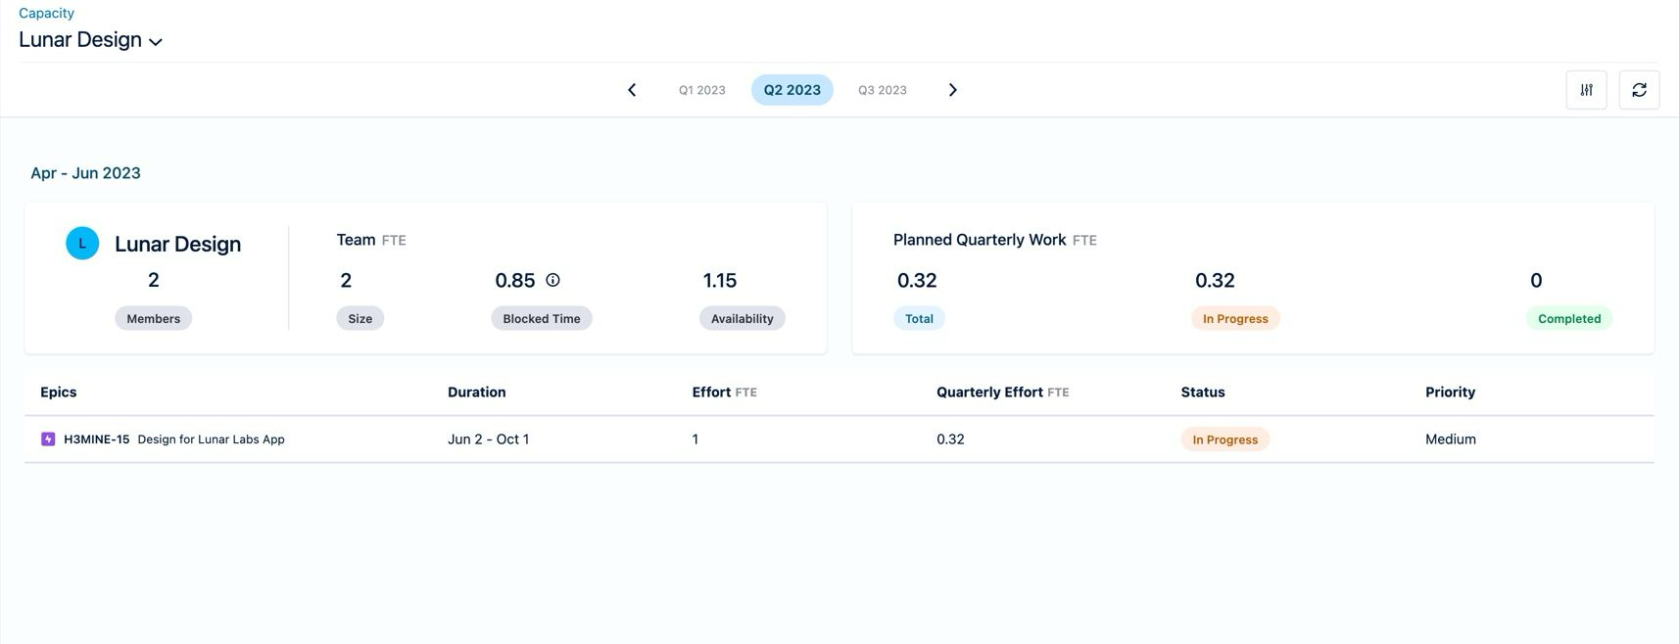Click the refresh data icon
The width and height of the screenshot is (1679, 644).
[x=1639, y=90]
